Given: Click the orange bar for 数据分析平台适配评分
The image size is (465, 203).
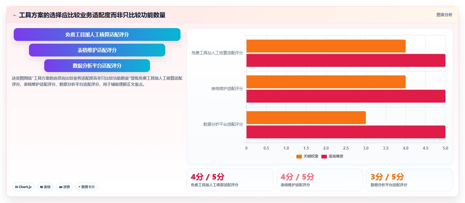Looking at the screenshot, I should [306, 118].
